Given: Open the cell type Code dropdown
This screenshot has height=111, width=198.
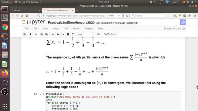Looking at the screenshot, I should (85, 34).
